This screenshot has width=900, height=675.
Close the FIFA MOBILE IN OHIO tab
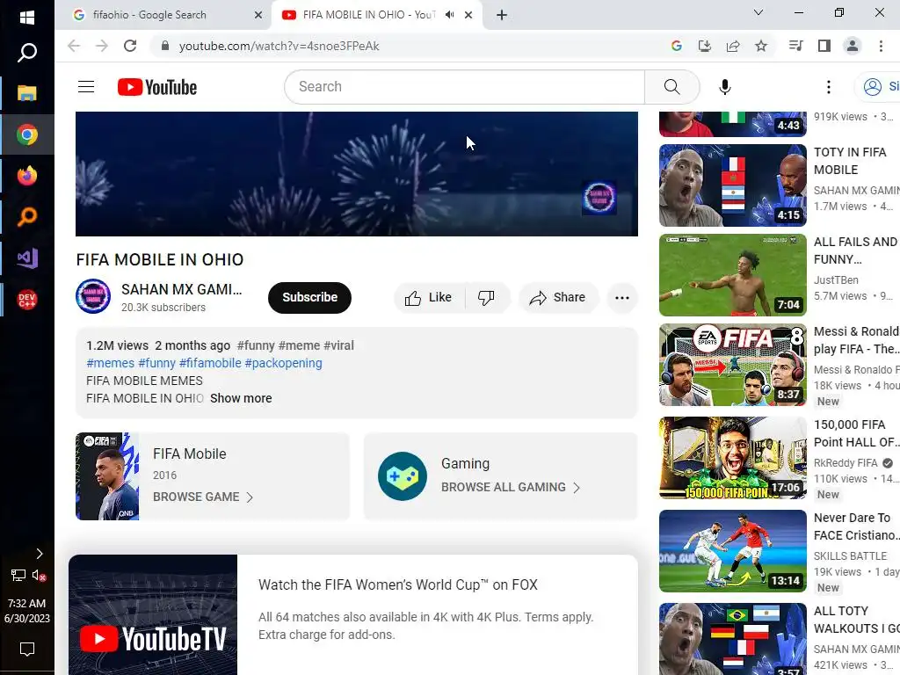(x=468, y=15)
